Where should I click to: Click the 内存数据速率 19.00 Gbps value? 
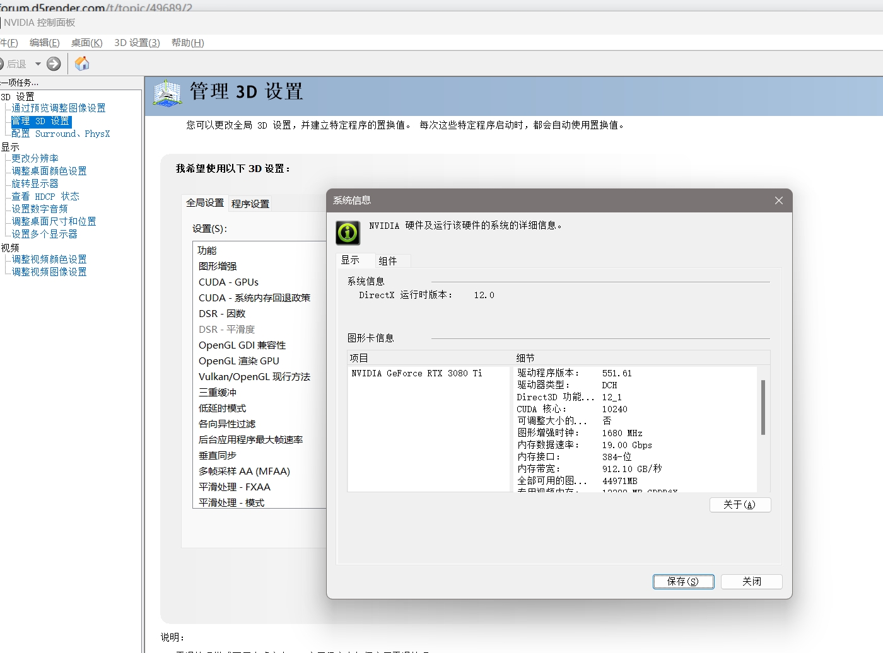pyautogui.click(x=627, y=445)
